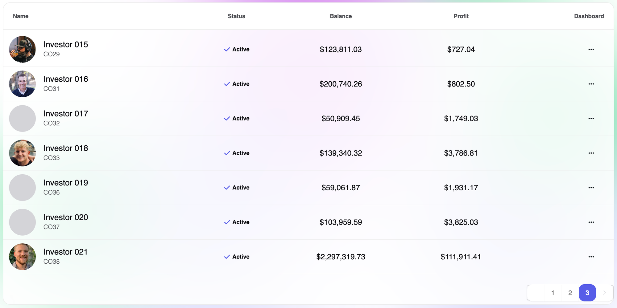Open the Investor 021 name link

tap(65, 252)
